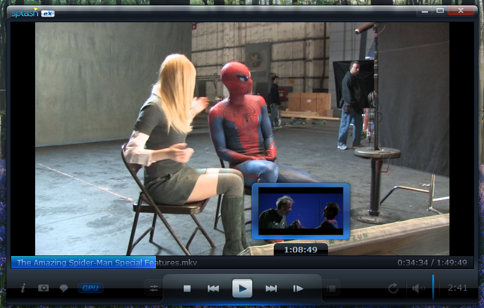Screen dimensions: 484x308
Task: Click the Splash EX logo
Action: tap(33, 13)
